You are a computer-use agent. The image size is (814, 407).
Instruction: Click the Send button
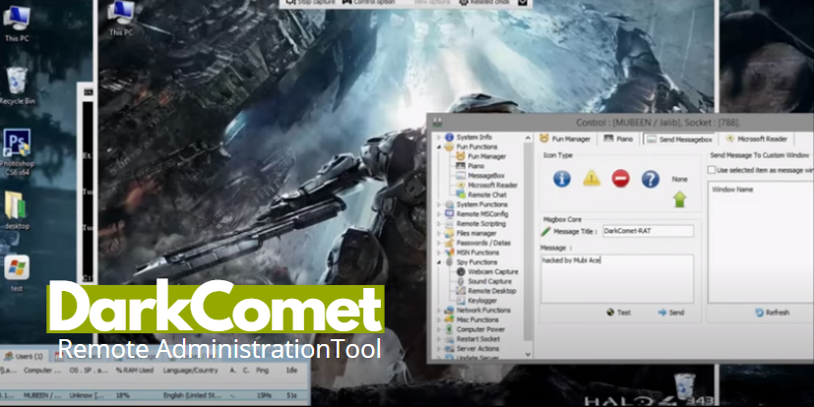tap(671, 313)
